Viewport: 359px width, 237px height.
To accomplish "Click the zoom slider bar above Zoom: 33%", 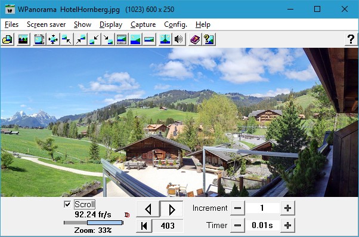I will click(x=94, y=223).
